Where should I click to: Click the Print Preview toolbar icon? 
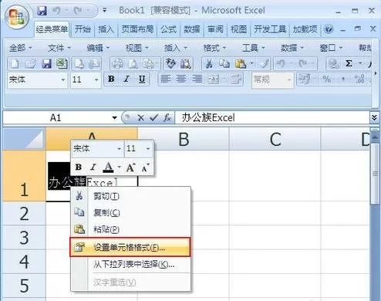tap(133, 63)
